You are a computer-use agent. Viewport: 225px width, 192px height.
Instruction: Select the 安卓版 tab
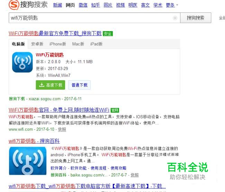pyautogui.click(x=37, y=44)
